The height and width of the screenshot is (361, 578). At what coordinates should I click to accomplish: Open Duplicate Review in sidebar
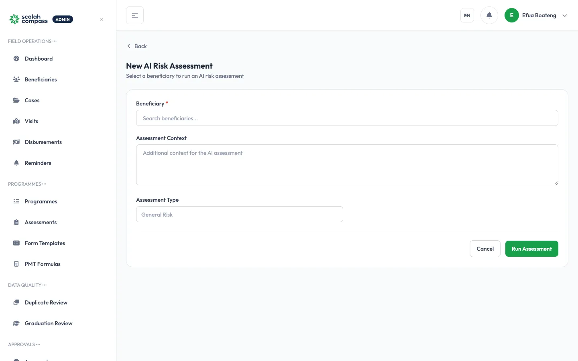[x=58, y=302]
